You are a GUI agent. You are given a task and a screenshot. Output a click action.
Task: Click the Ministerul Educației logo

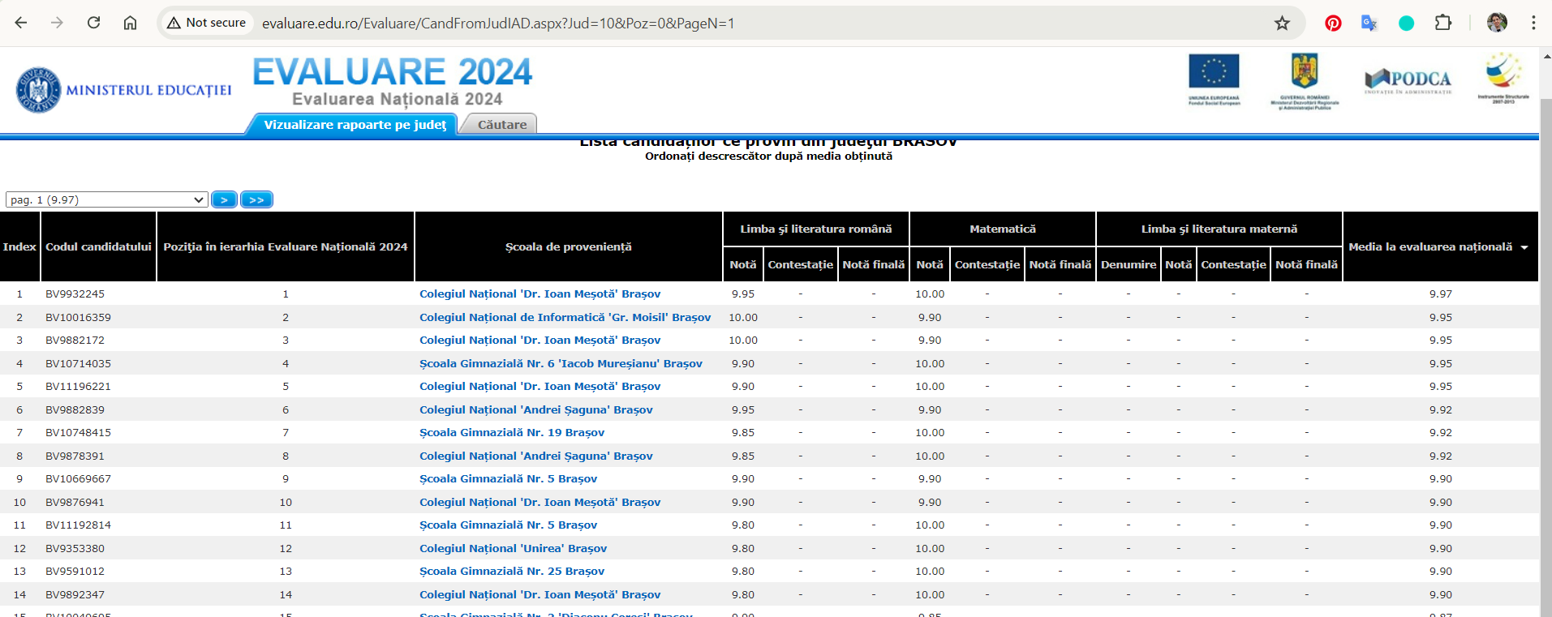(123, 90)
